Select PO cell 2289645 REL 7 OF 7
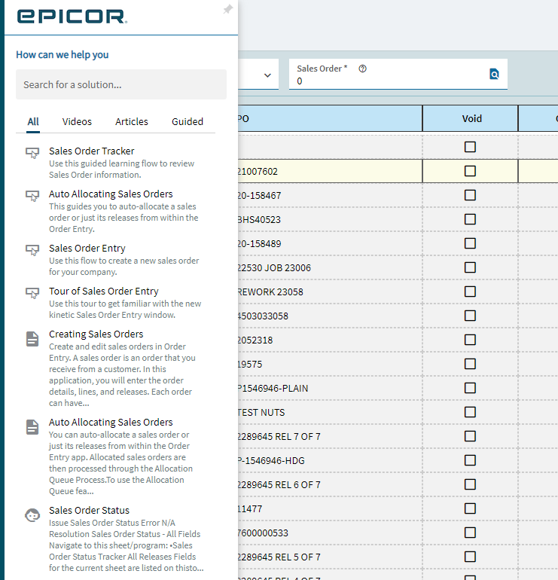558x580 pixels. [331, 436]
